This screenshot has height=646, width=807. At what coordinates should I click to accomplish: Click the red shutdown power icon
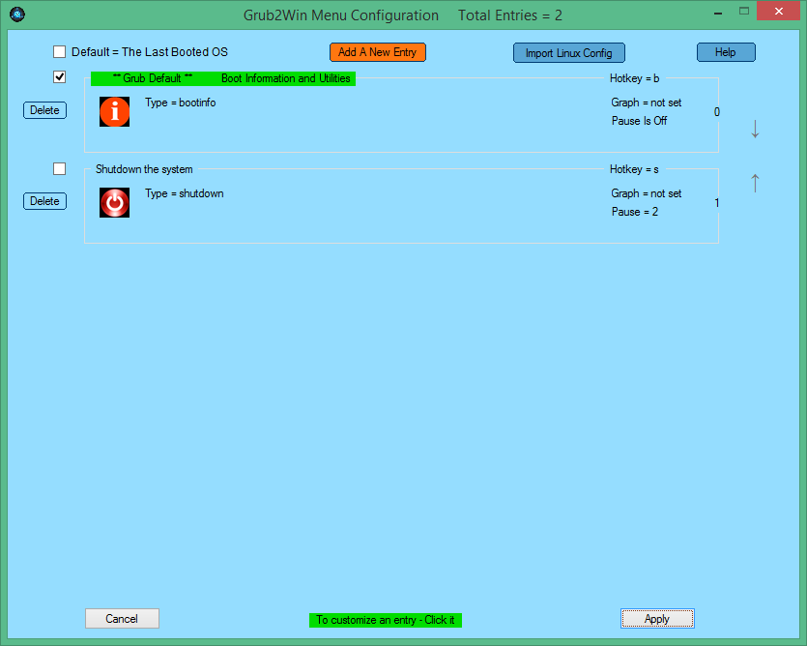114,202
